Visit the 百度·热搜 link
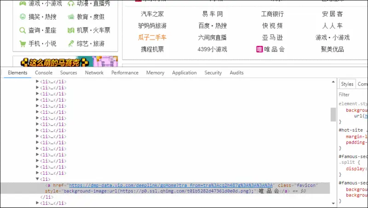The height and width of the screenshot is (208, 368). (213, 26)
